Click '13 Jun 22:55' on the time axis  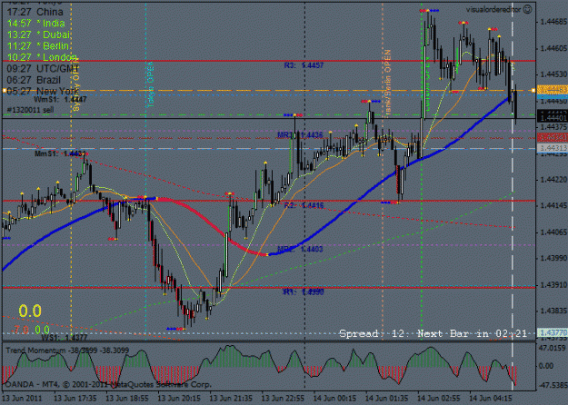(283, 399)
